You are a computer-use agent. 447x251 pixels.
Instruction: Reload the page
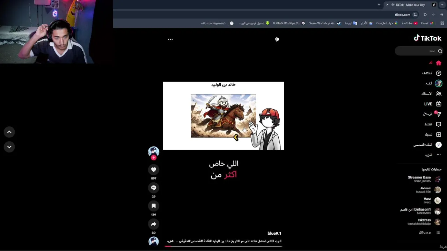425,15
